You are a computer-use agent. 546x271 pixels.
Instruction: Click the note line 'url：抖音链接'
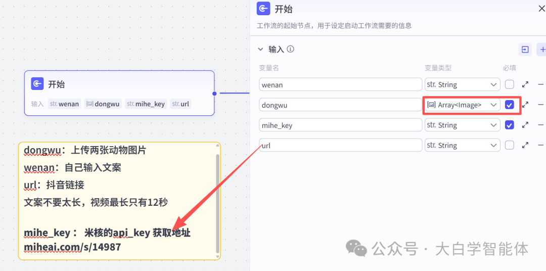pyautogui.click(x=54, y=185)
